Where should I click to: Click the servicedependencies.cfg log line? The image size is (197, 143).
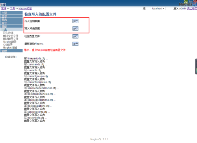(x=41, y=88)
